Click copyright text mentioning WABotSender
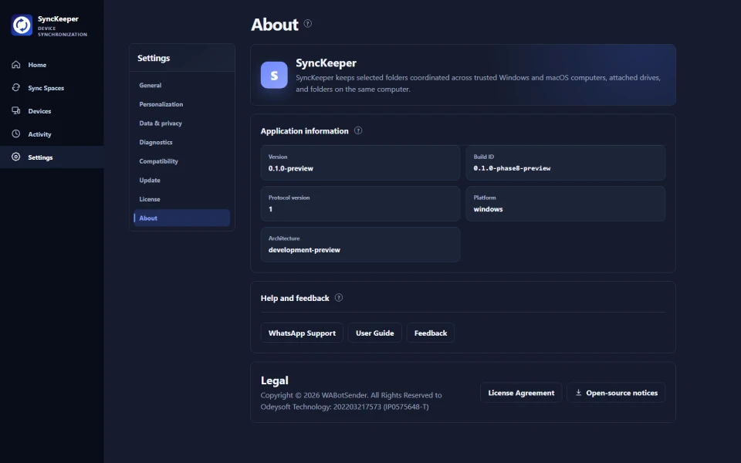Image resolution: width=741 pixels, height=463 pixels. 351,400
